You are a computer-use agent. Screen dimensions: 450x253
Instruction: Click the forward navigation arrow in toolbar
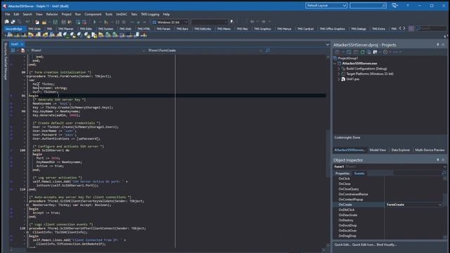pyautogui.click(x=263, y=22)
